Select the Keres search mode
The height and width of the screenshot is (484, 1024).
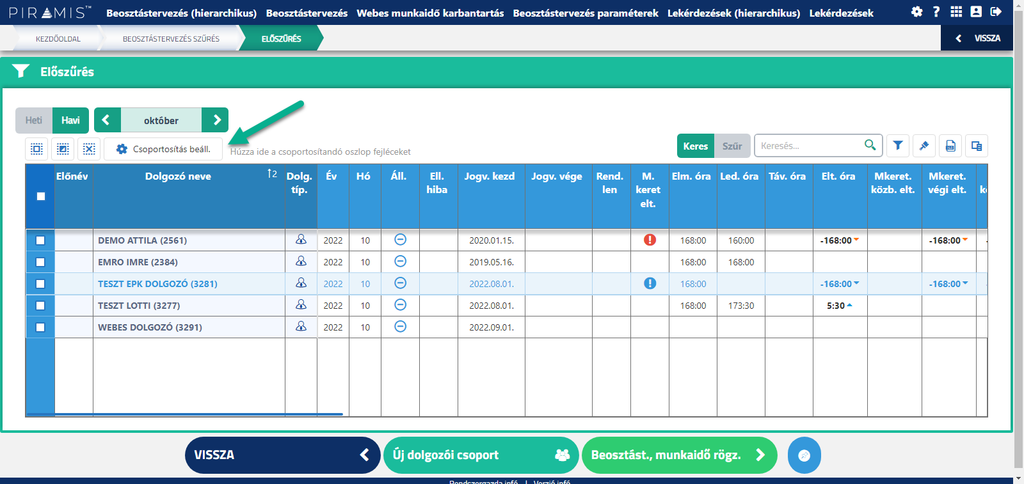[x=696, y=146]
